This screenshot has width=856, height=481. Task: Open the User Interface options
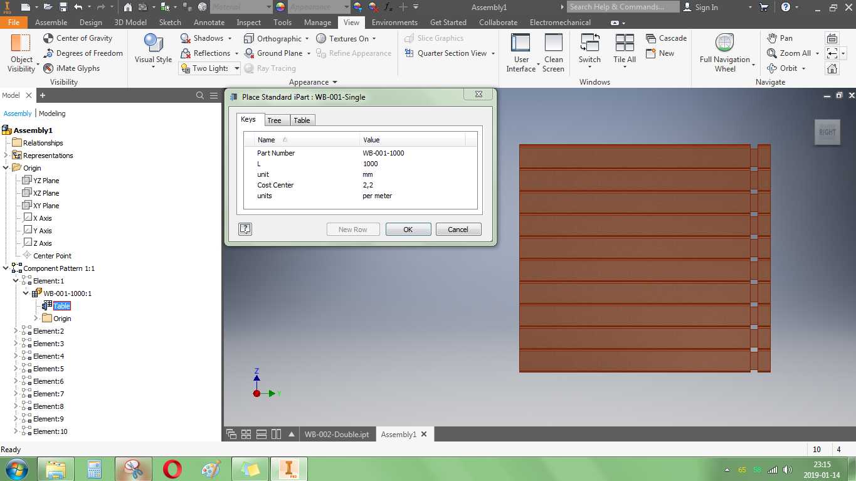click(521, 53)
